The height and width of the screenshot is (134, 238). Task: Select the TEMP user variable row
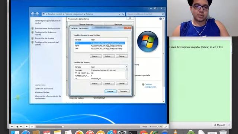click(100, 46)
